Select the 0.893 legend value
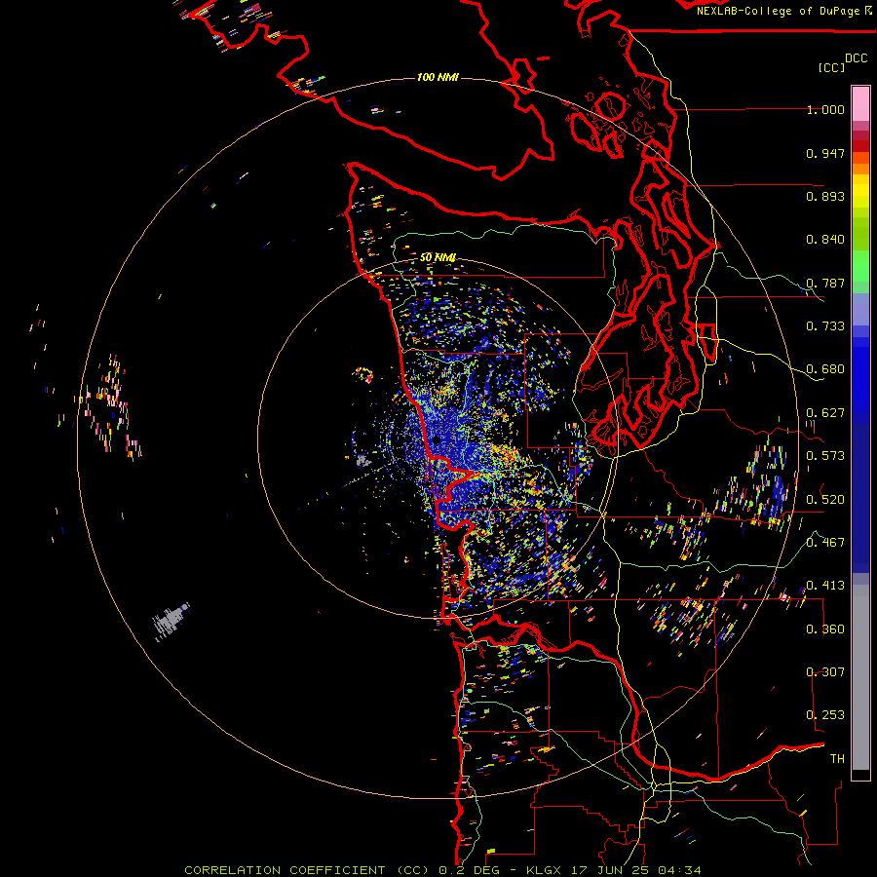Screen dimensions: 877x877 [825, 196]
